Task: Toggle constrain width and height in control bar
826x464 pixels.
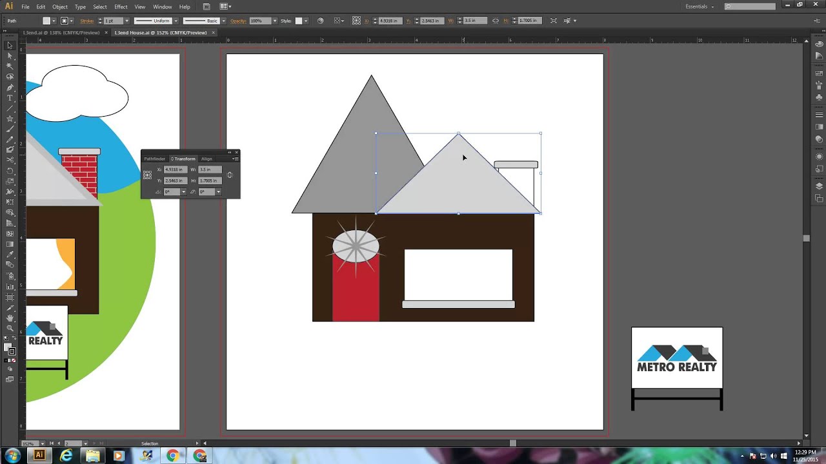Action: (496, 21)
